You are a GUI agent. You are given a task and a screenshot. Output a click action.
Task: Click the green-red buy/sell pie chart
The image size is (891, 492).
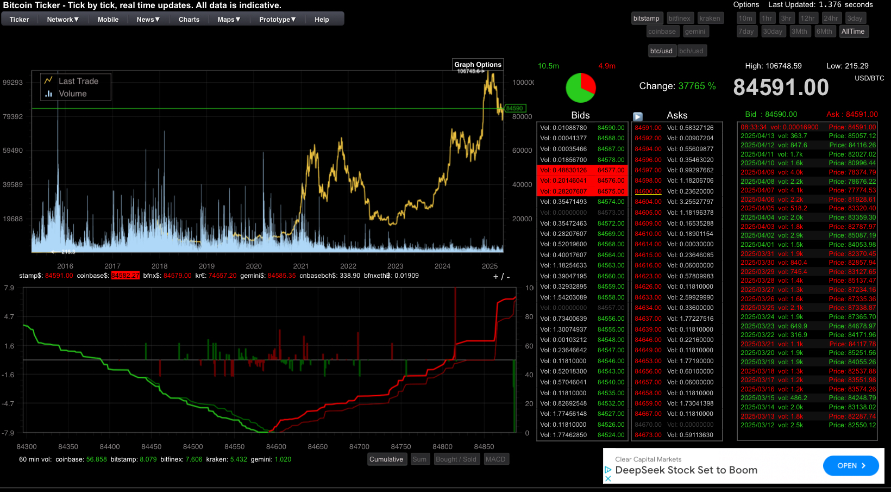(581, 88)
